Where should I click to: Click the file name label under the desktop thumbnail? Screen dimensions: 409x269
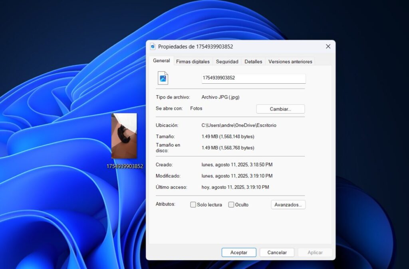tap(124, 166)
